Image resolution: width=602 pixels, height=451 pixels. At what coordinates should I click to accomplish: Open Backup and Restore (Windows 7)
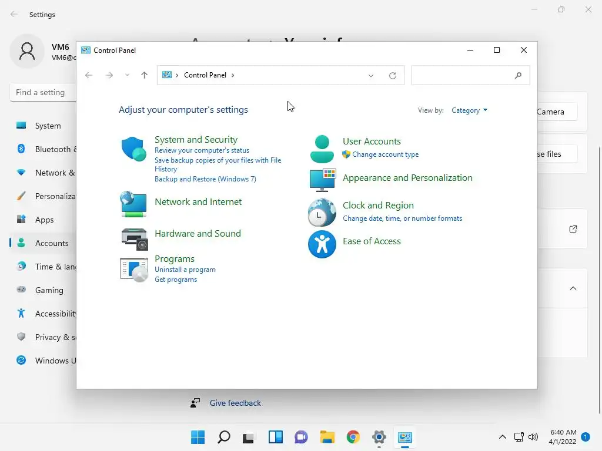[205, 179]
